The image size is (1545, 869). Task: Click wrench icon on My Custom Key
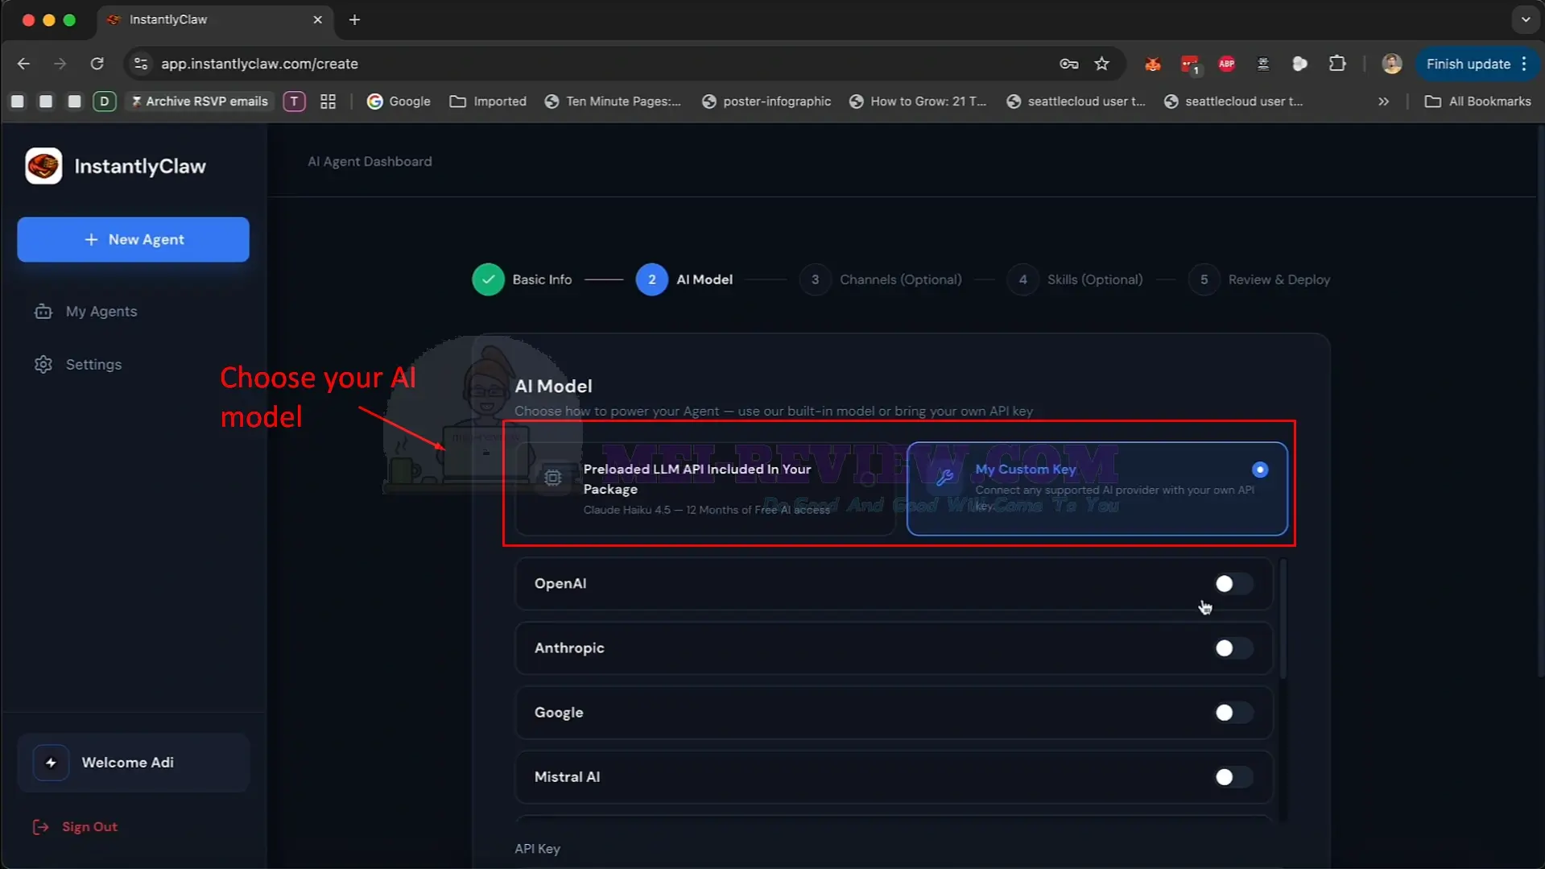point(945,478)
